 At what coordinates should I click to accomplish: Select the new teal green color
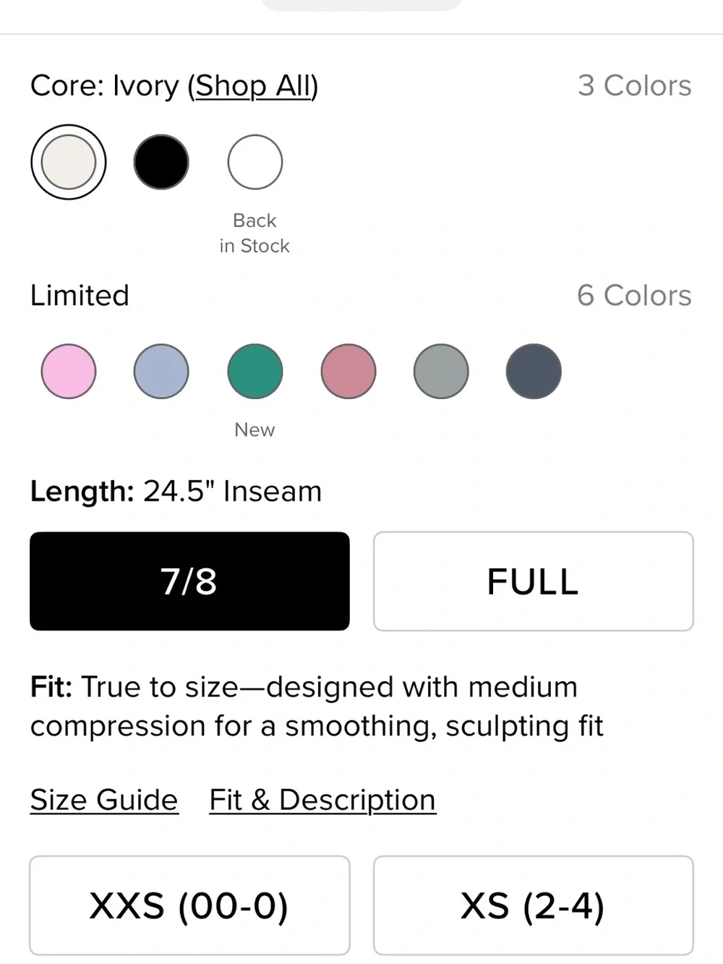pyautogui.click(x=255, y=371)
